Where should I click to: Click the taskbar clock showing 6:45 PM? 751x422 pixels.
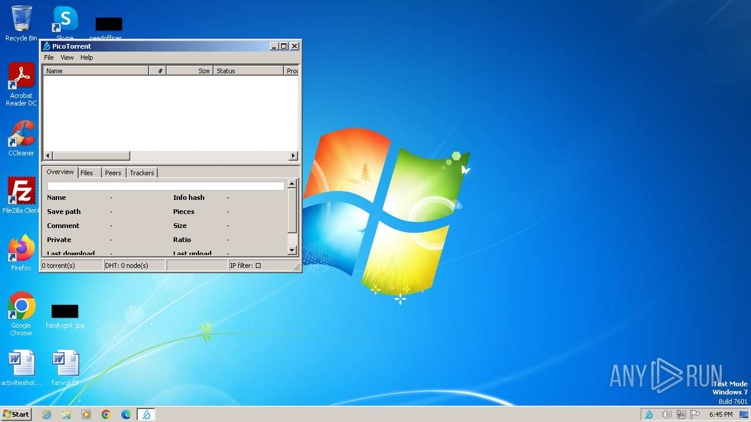[720, 414]
